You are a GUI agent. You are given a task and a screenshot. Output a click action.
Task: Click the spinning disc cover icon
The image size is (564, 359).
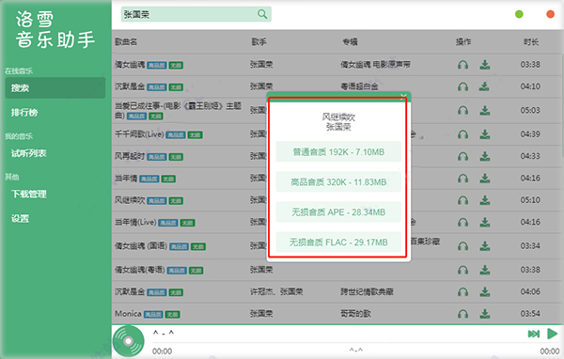pyautogui.click(x=129, y=341)
